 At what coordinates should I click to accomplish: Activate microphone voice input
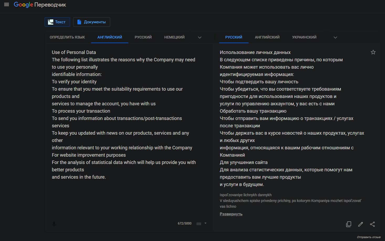coord(54,224)
